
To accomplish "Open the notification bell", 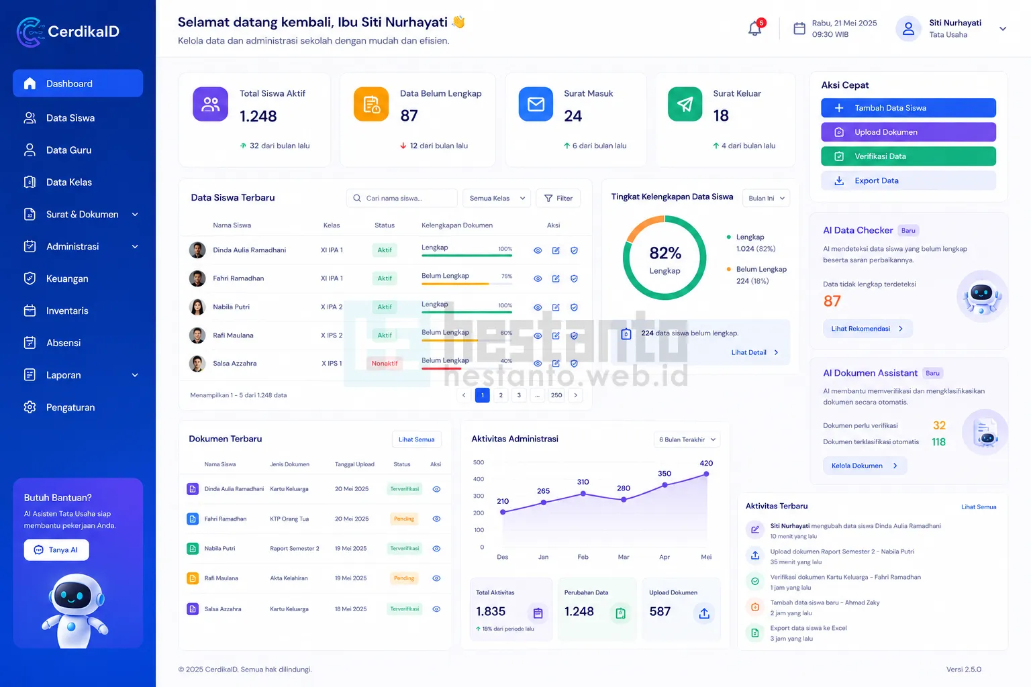I will tap(755, 28).
